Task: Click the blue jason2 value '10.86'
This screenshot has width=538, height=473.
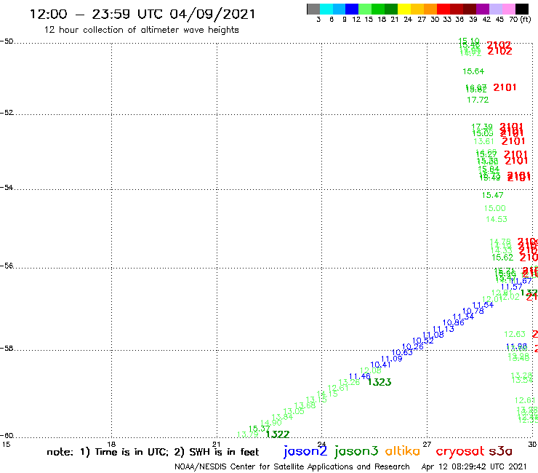Action: pyautogui.click(x=453, y=322)
